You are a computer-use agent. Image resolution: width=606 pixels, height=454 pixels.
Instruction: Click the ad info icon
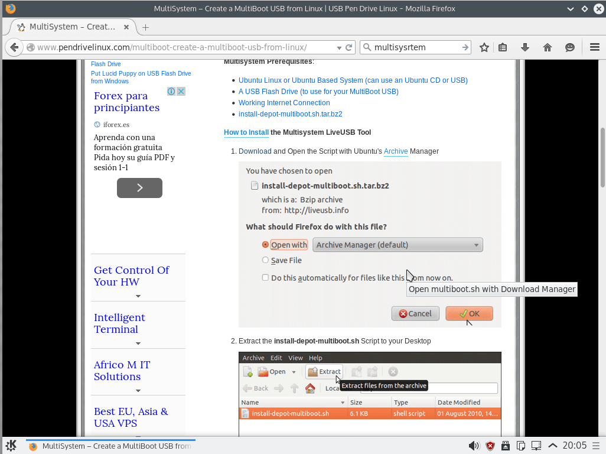click(171, 91)
